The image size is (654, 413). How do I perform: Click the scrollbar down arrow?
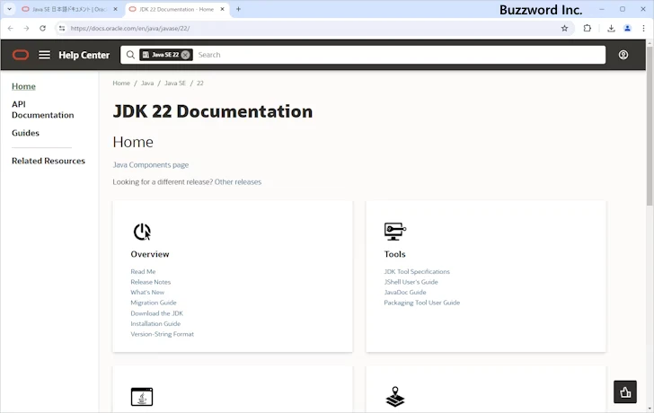[x=650, y=409]
